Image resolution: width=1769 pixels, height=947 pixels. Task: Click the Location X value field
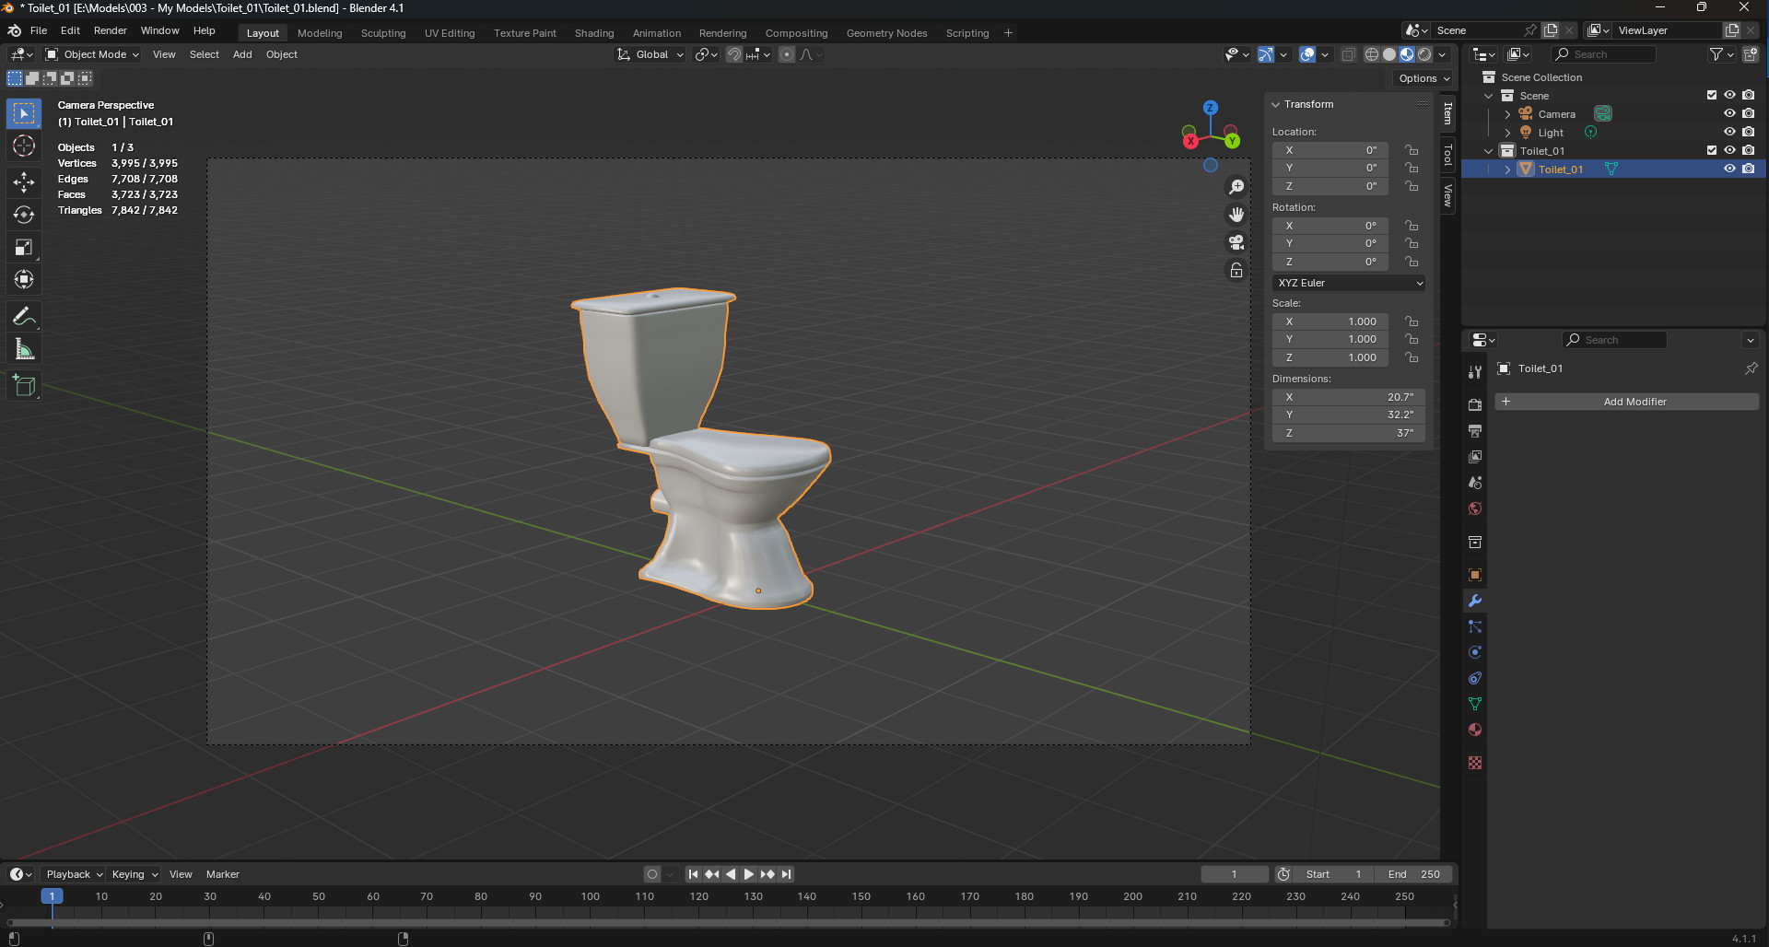[1330, 150]
